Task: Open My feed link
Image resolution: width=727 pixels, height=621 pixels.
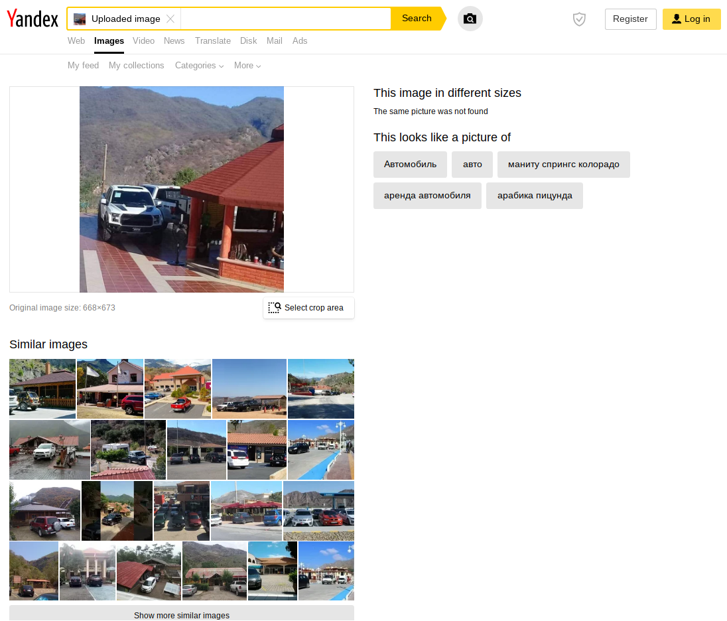Action: 83,66
